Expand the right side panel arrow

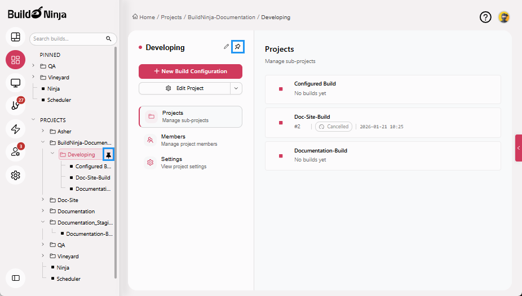click(x=519, y=148)
